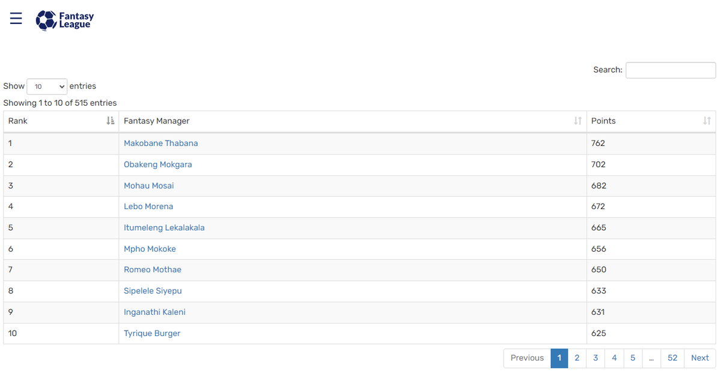Select the 650 points cell
The height and width of the screenshot is (378, 721).
pyautogui.click(x=651, y=270)
